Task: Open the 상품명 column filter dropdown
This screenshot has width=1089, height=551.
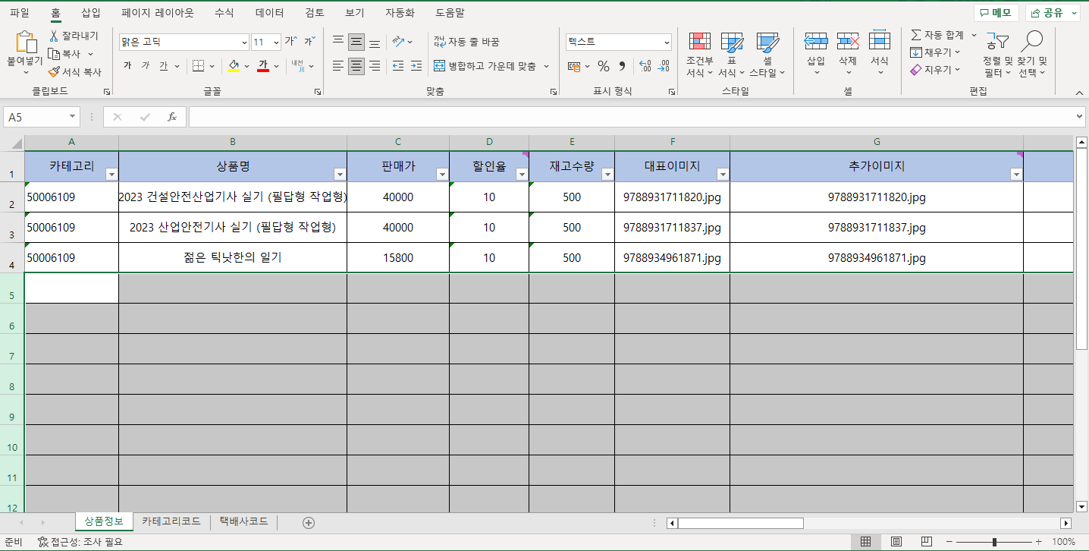Action: 339,175
